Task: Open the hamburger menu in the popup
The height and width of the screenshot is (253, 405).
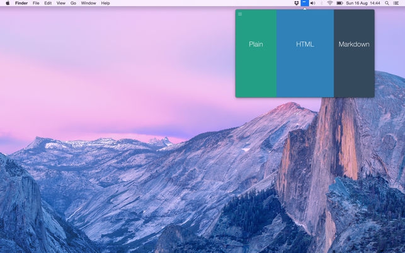Action: 240,14
